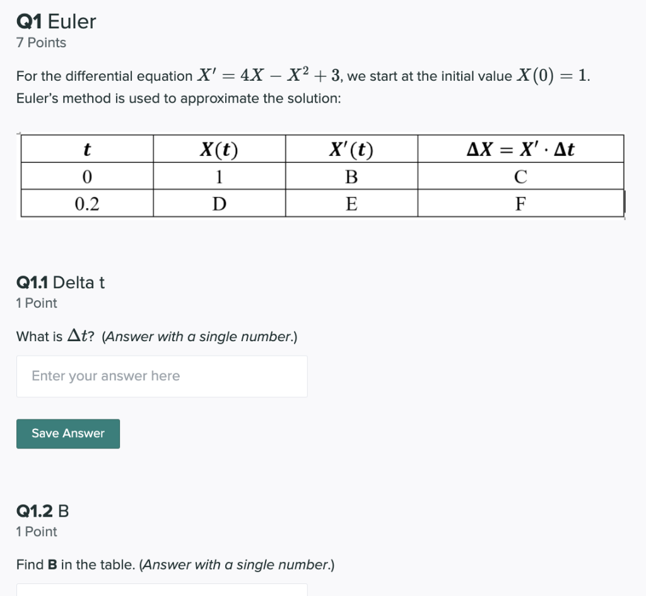Image resolution: width=646 pixels, height=596 pixels.
Task: Click the X'(t) column header
Action: 351,149
